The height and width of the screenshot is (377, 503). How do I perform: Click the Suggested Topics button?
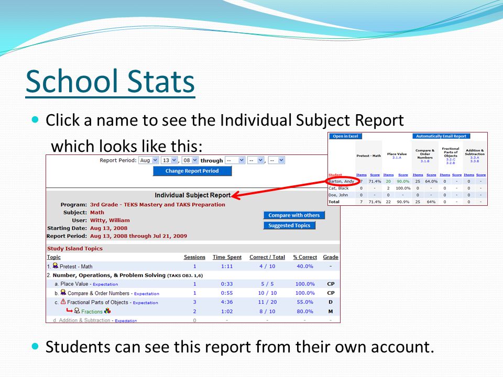(289, 225)
